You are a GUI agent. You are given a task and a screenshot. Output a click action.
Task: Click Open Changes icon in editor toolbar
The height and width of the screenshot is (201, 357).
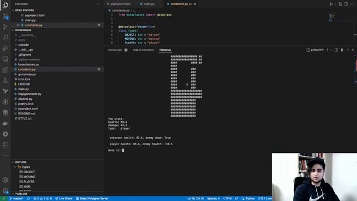340,4
